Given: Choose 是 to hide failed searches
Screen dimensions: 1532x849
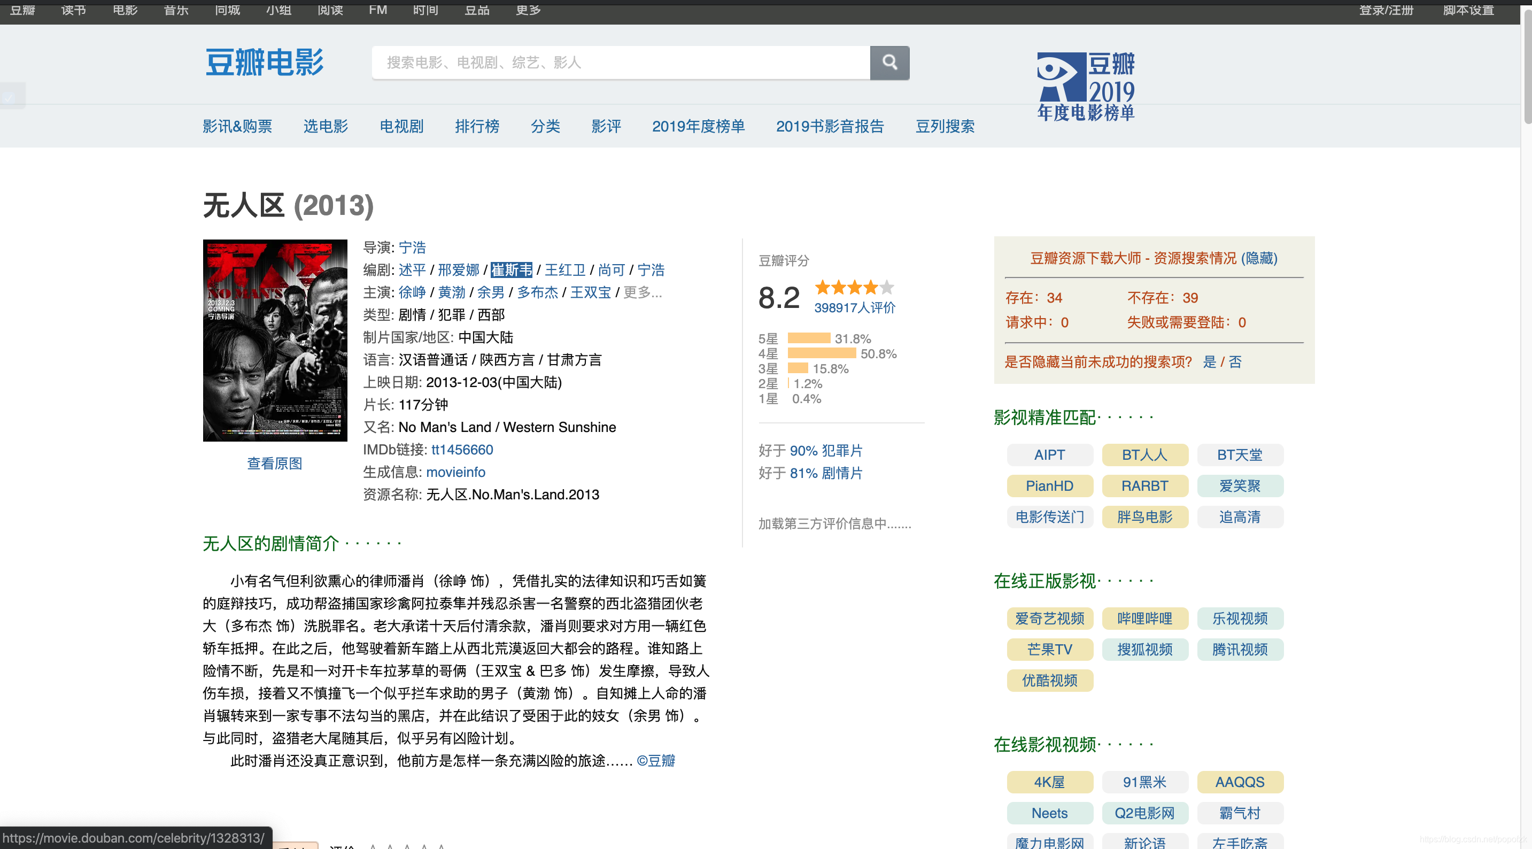Looking at the screenshot, I should click(x=1210, y=362).
